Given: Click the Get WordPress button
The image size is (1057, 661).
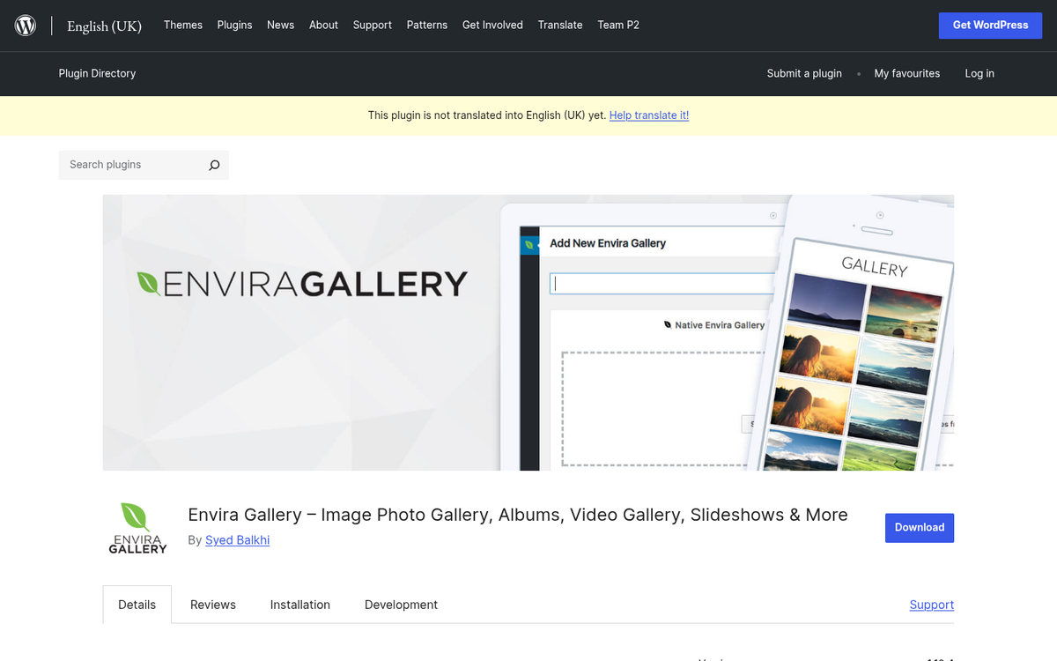Looking at the screenshot, I should [990, 25].
